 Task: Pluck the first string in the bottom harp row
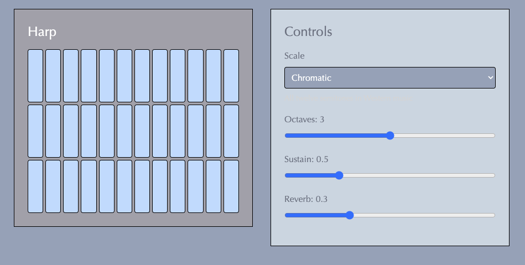[x=35, y=186]
